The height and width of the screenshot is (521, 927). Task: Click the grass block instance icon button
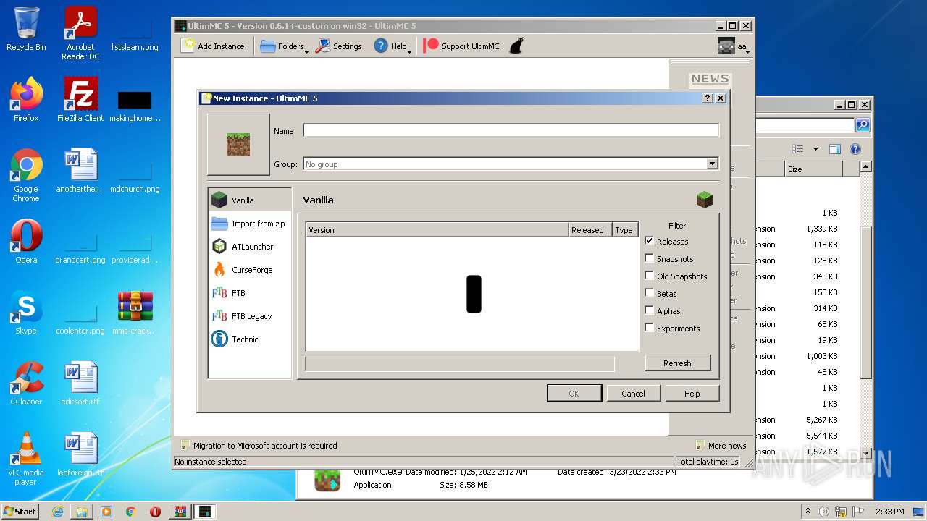(238, 145)
